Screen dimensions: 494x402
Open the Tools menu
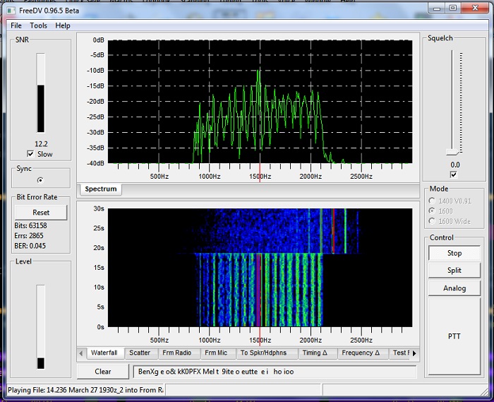click(x=38, y=25)
